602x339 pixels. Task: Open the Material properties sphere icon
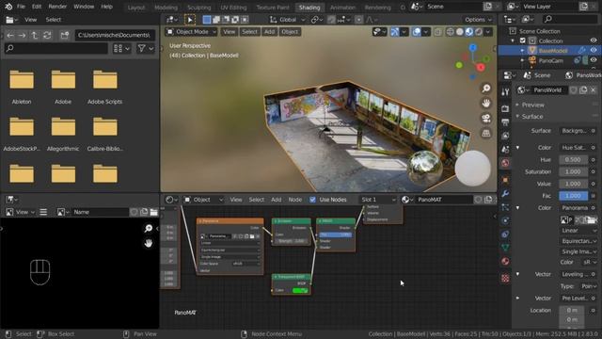click(x=505, y=262)
